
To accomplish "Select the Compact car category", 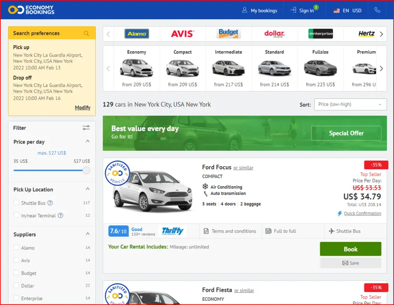I will pyautogui.click(x=182, y=68).
